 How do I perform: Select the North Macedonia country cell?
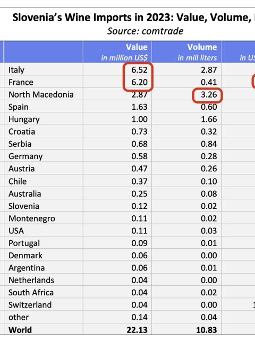pos(44,94)
